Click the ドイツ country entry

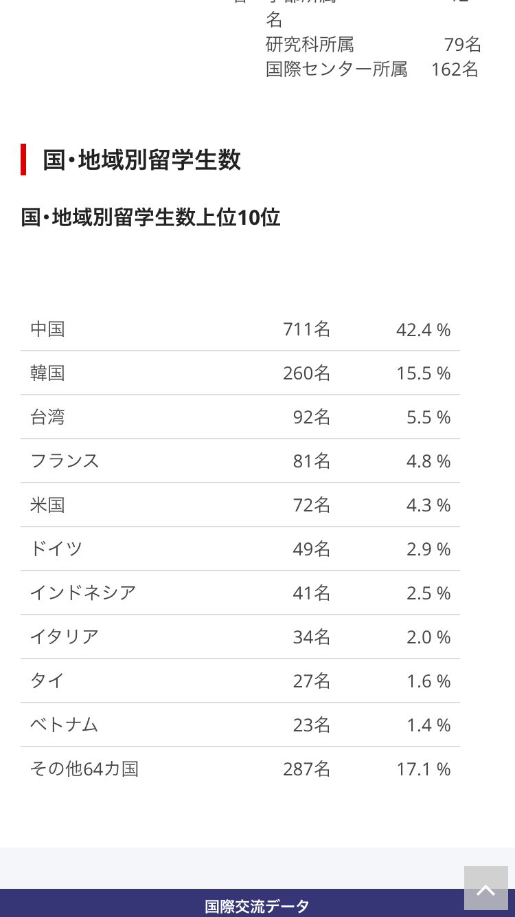[x=56, y=549]
